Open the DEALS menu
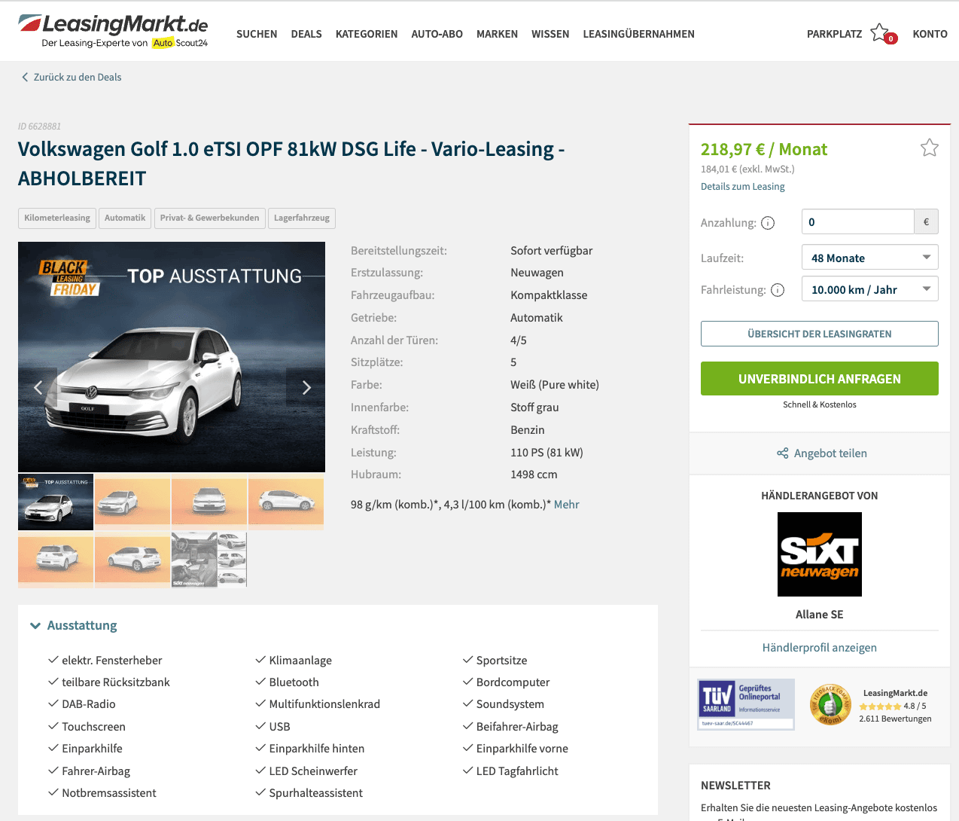This screenshot has height=821, width=959. click(306, 34)
